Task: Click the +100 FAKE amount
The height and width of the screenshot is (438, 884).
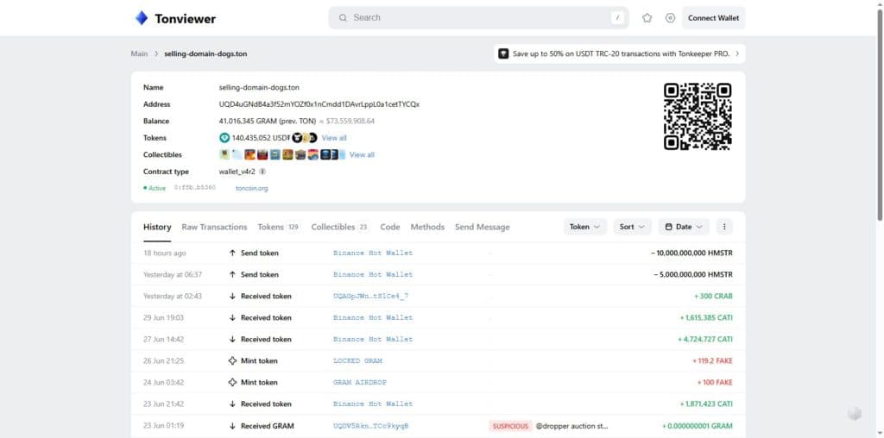Action: (x=715, y=382)
